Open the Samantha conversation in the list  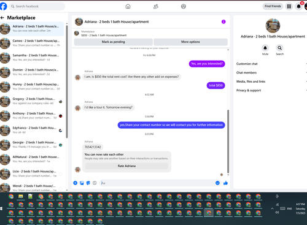[x=32, y=58]
